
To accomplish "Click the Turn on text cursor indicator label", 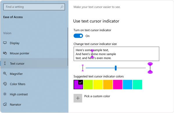I will point(92,30).
